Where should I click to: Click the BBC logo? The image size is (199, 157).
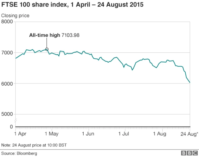189,153
